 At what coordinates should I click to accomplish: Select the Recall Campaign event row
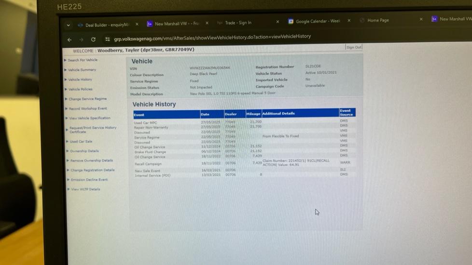pyautogui.click(x=244, y=163)
